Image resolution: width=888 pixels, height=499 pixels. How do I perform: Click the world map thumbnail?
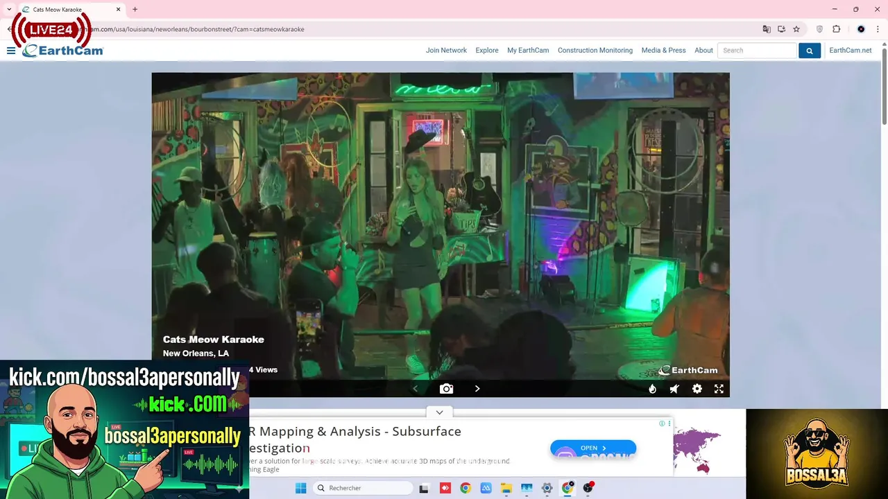click(697, 449)
